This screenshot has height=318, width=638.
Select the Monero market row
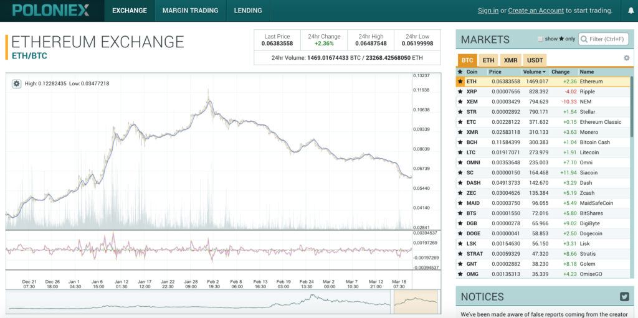[x=543, y=132]
